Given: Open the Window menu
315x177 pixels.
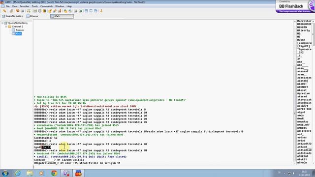Looking at the screenshot, I should (x=60, y=6).
